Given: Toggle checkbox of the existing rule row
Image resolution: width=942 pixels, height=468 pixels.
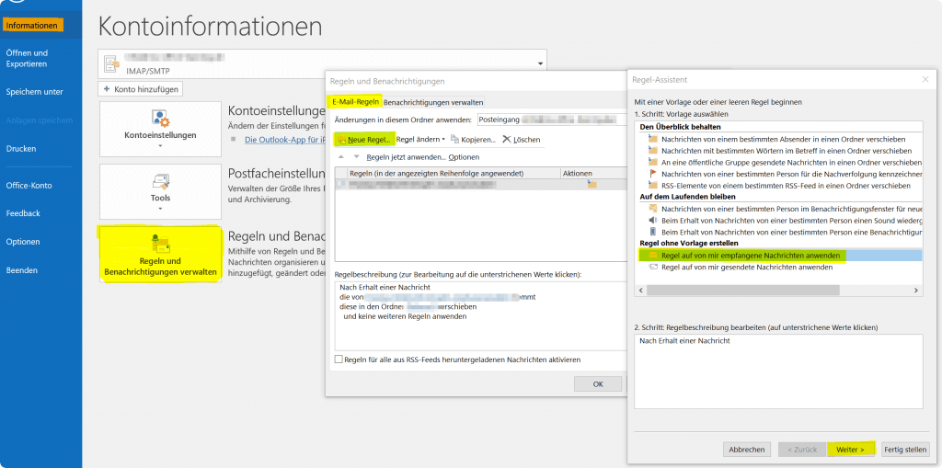Looking at the screenshot, I should (x=341, y=185).
